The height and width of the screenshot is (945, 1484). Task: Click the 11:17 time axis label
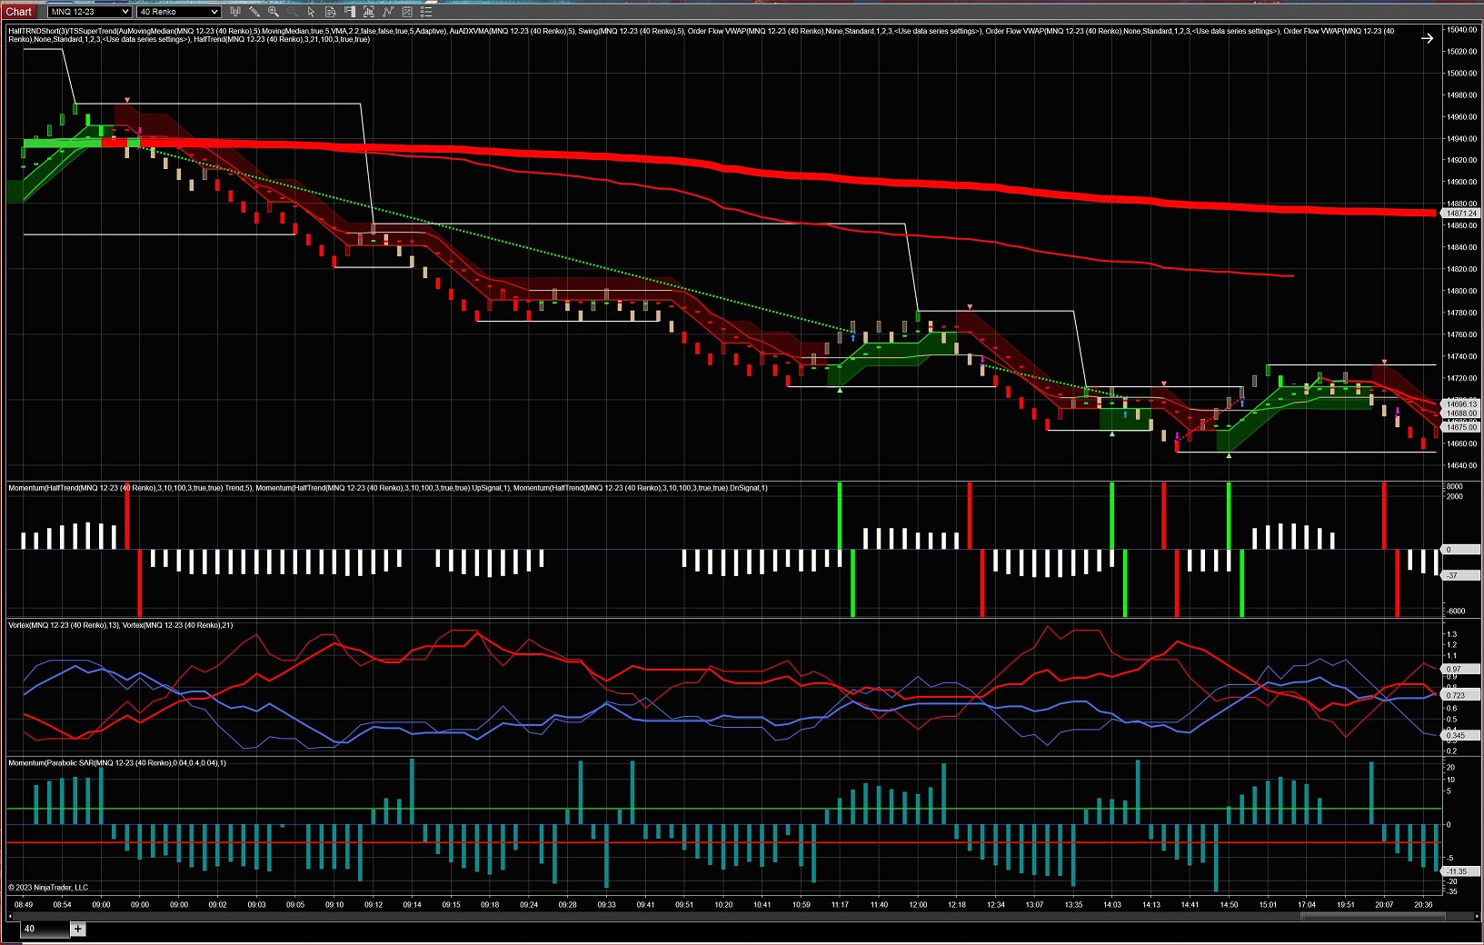pos(840,904)
